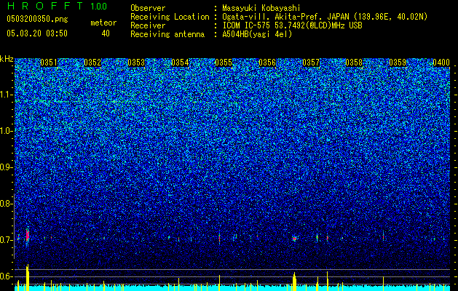Viewport: 458px width, 291px height.
Task: Click the 0356 time marker
Action: [x=267, y=63]
